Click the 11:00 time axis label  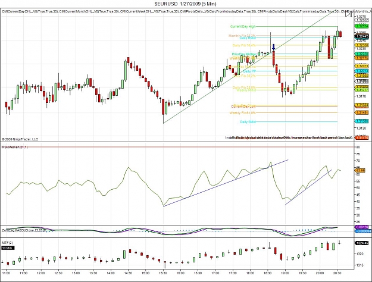point(6,273)
